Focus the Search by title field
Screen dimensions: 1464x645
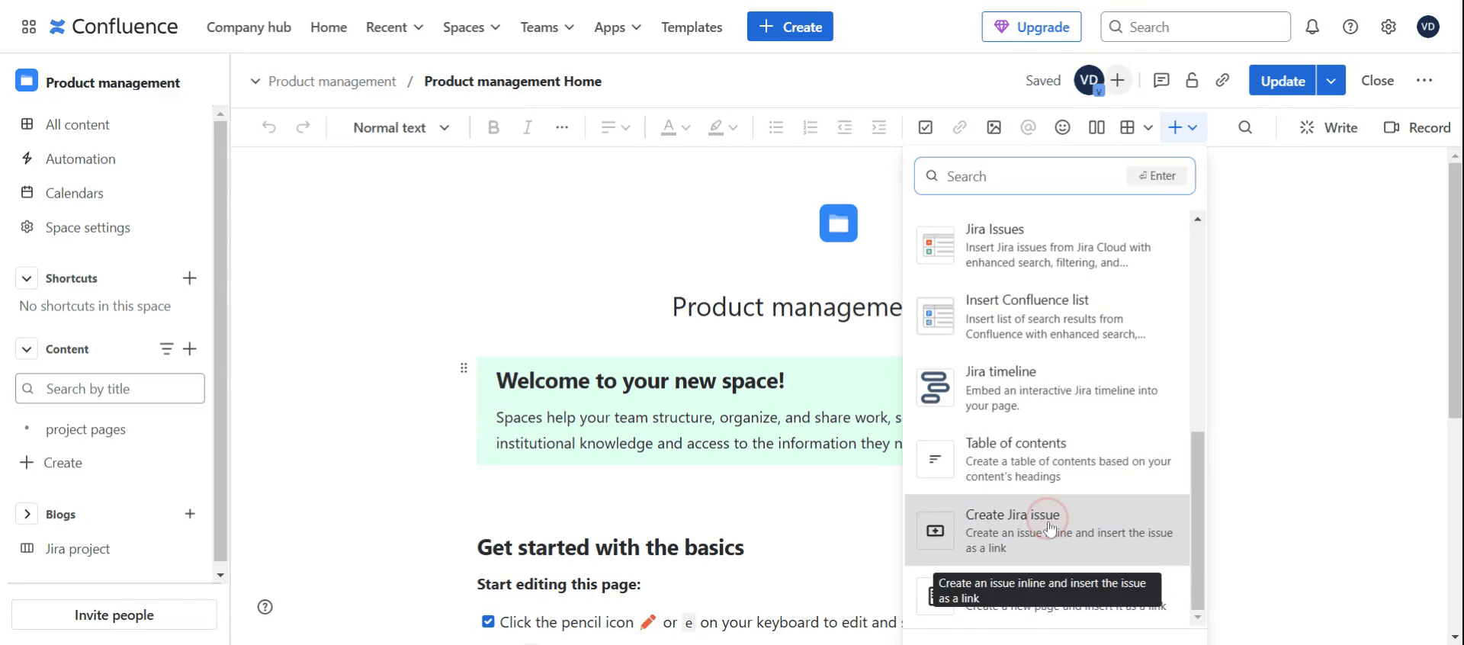click(x=110, y=388)
